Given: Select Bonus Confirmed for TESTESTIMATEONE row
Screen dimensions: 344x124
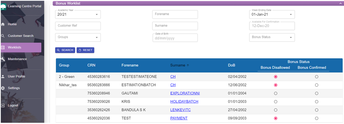Looking at the screenshot, I should click(x=316, y=77).
